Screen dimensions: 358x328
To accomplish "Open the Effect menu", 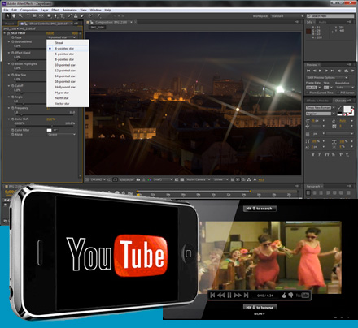I will 55,10.
